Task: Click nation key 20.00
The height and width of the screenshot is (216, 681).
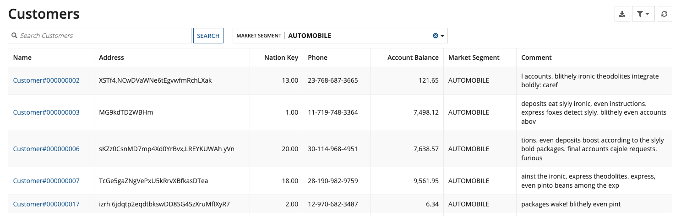Action: [x=290, y=149]
